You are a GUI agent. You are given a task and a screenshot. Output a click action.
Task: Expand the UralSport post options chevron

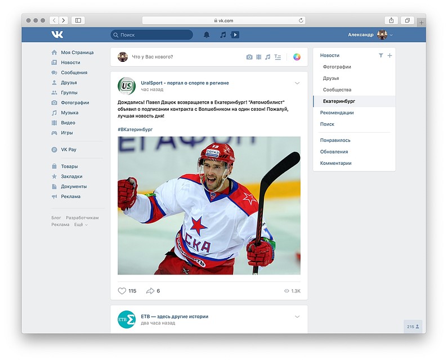pyautogui.click(x=297, y=83)
